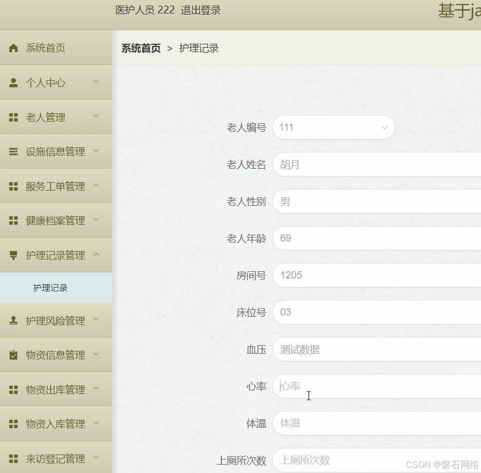481x473 pixels.
Task: Click the checkmark icon beside 物资信息管理
Action: pyautogui.click(x=12, y=354)
